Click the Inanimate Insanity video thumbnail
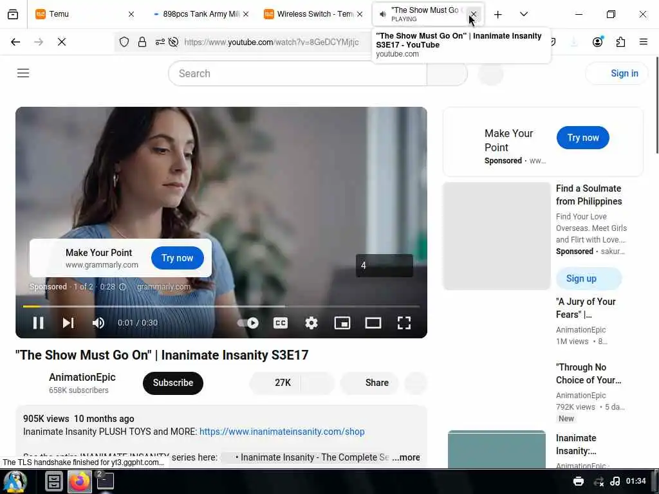The width and height of the screenshot is (659, 494). (x=497, y=449)
